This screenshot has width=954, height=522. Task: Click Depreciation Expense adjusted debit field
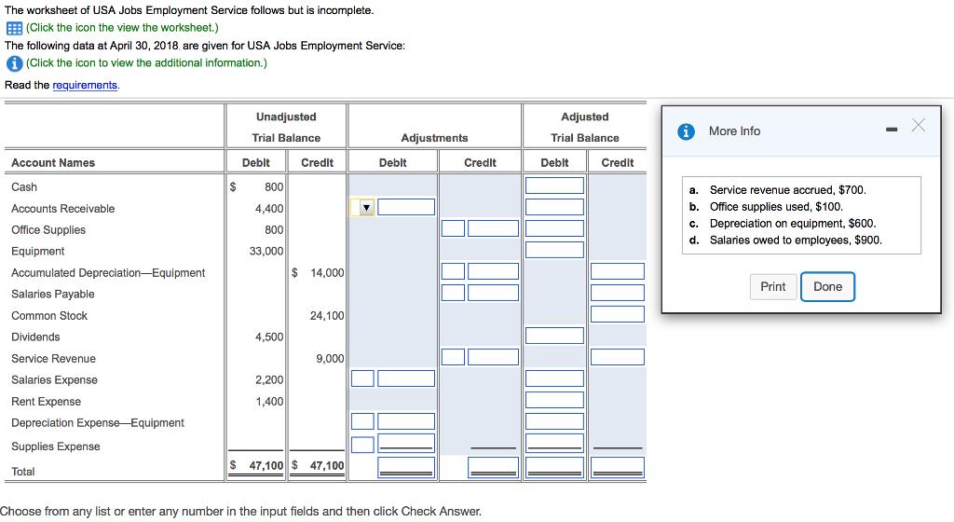coord(554,421)
